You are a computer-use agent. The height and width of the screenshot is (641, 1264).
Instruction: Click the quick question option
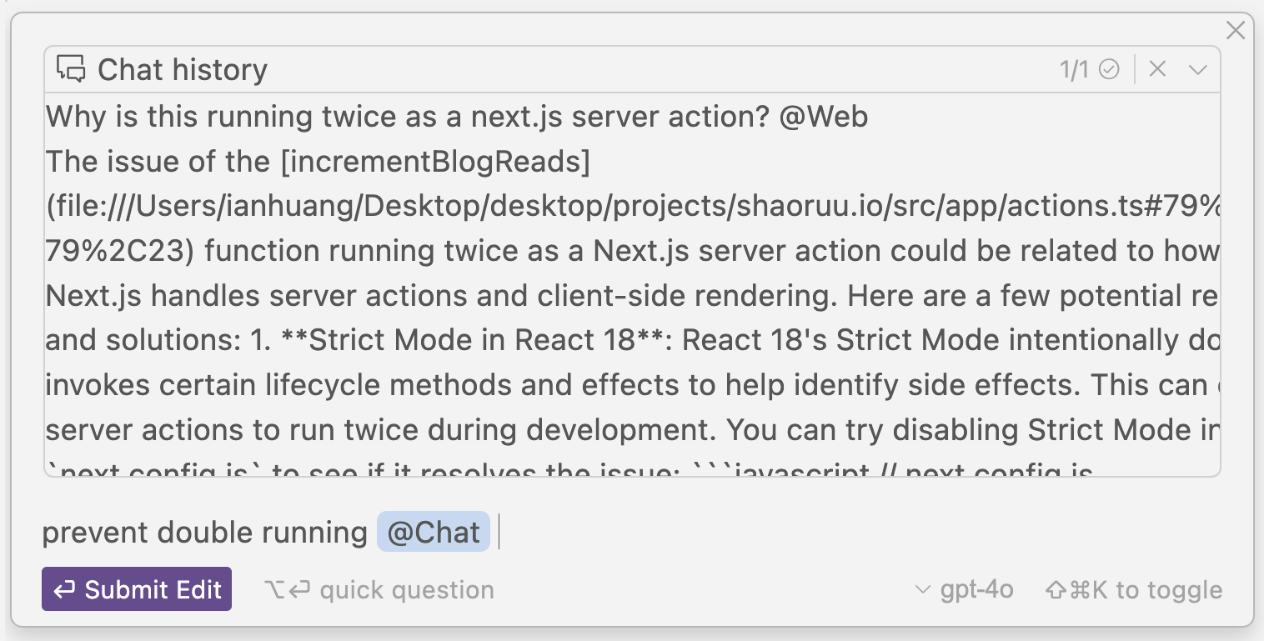pyautogui.click(x=406, y=590)
